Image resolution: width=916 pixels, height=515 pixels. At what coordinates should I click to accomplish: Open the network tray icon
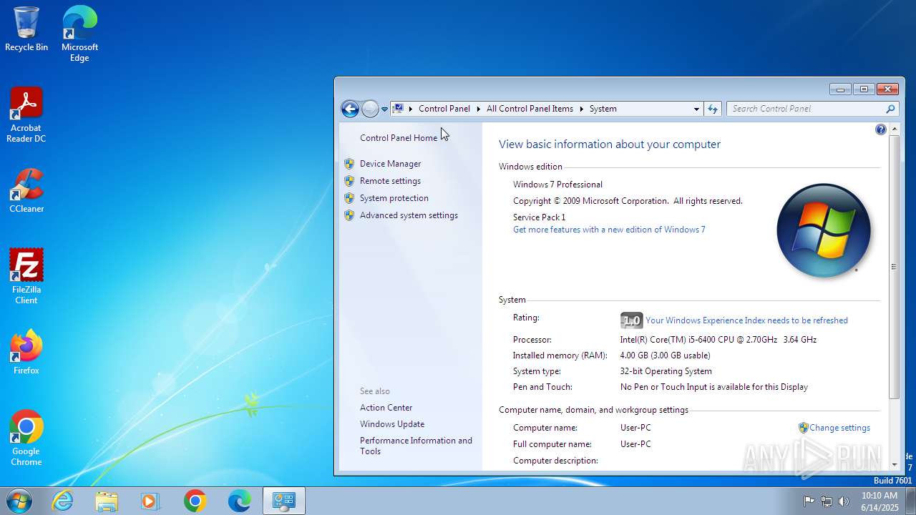click(x=827, y=501)
